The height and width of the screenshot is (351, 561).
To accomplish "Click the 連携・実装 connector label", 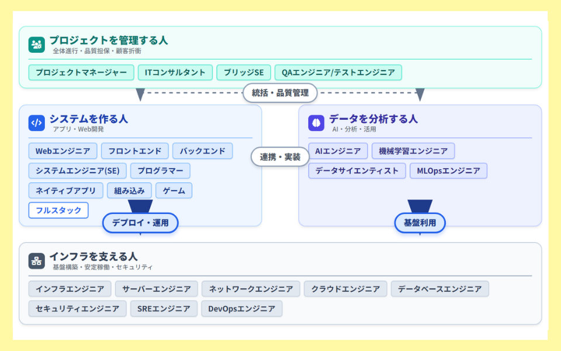I will 280,157.
